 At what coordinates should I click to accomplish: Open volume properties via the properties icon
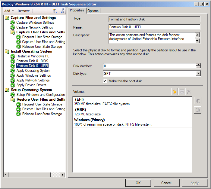coord(182,92)
